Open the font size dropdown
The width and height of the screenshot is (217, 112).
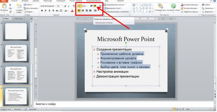[62, 6]
